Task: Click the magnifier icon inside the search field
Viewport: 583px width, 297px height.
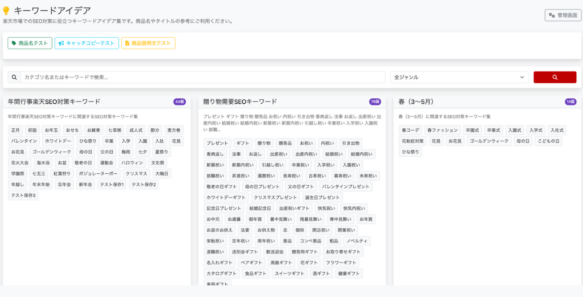Action: coord(14,77)
